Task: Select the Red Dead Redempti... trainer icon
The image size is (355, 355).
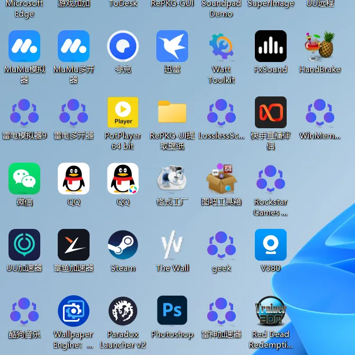Action: coord(271,311)
